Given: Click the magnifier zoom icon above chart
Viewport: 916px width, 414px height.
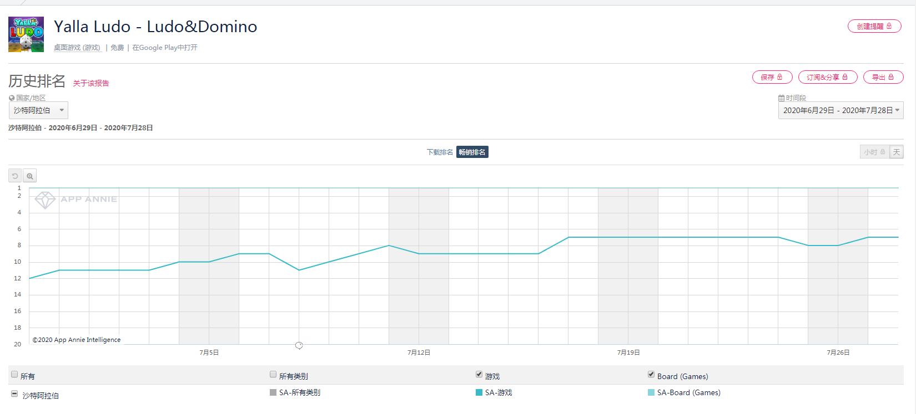Looking at the screenshot, I should click(30, 176).
